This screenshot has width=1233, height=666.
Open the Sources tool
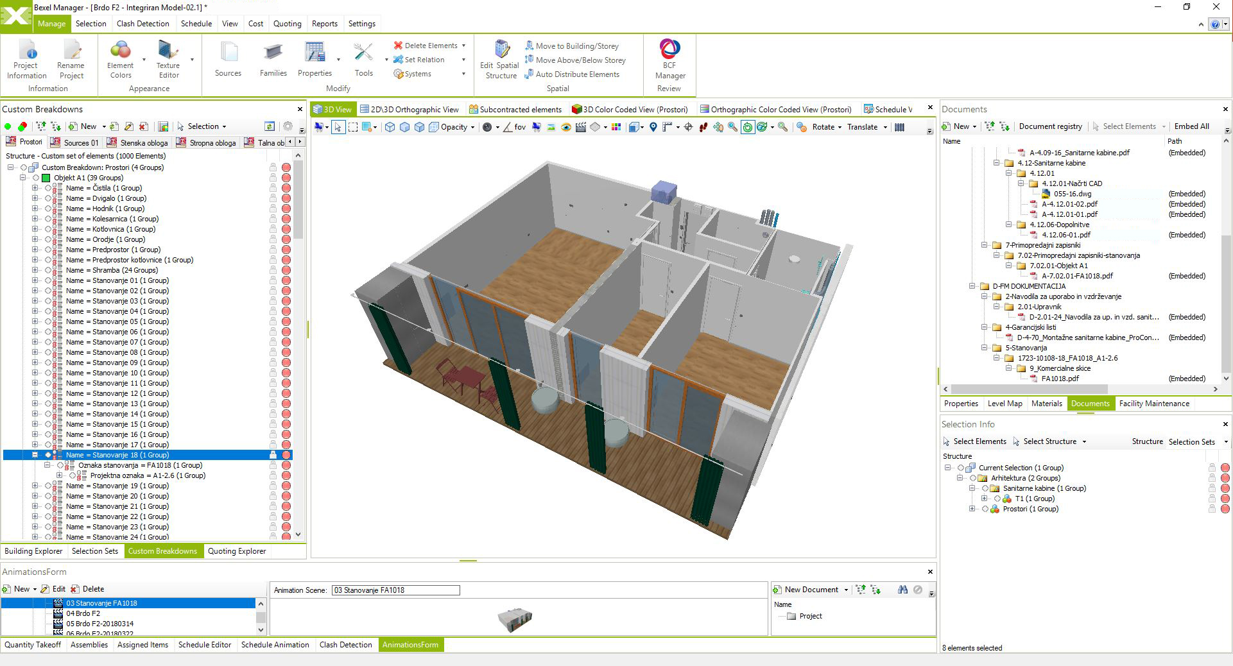pos(228,59)
